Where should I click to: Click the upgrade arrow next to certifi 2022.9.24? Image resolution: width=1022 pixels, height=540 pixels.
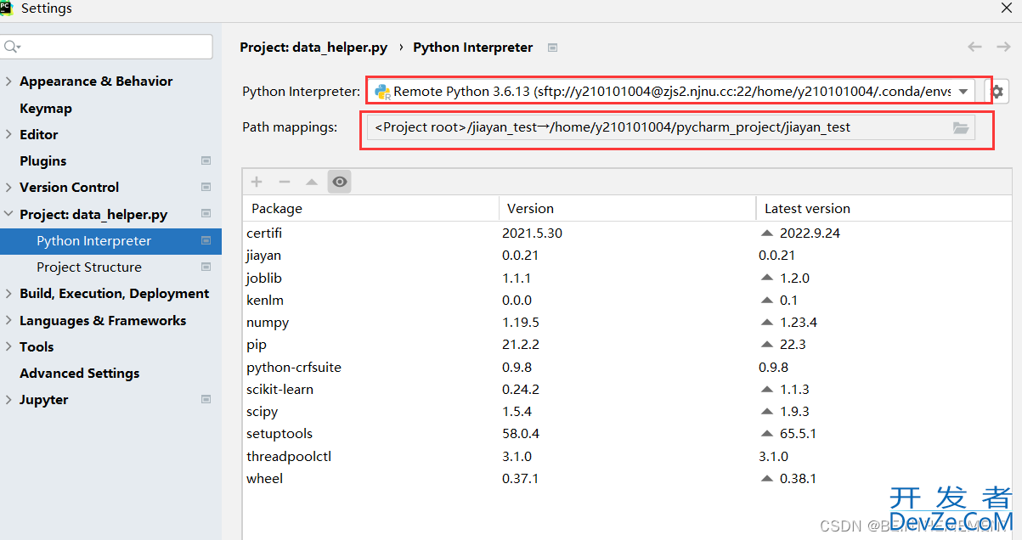pyautogui.click(x=768, y=233)
